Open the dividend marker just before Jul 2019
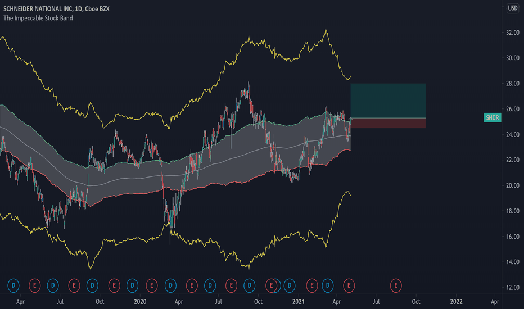This screenshot has height=309, width=524. [x=53, y=285]
